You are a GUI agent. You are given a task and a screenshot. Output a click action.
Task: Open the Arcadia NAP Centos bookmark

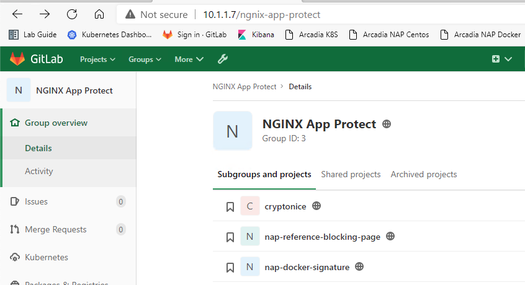point(388,35)
